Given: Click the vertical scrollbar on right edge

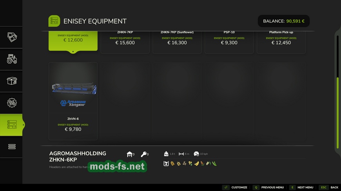Looking at the screenshot, I should click(x=337, y=112).
